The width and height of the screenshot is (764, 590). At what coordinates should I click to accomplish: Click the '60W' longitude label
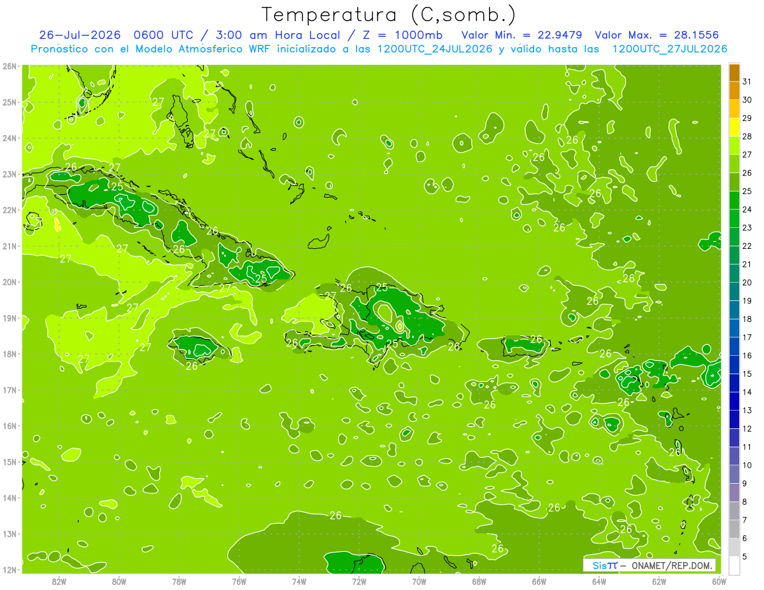pyautogui.click(x=719, y=581)
